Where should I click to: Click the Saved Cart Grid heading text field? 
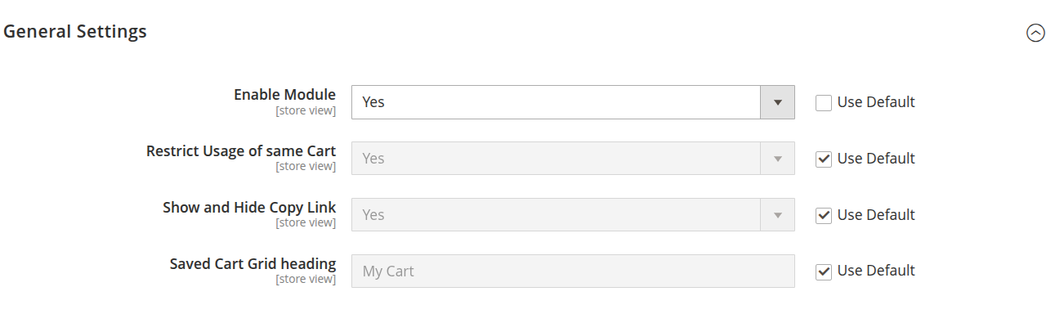(573, 271)
